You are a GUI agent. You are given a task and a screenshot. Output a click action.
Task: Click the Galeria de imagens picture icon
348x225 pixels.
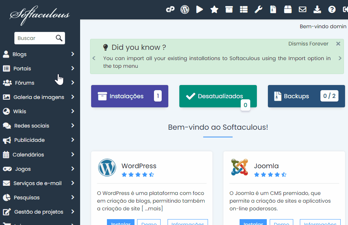coord(7,97)
